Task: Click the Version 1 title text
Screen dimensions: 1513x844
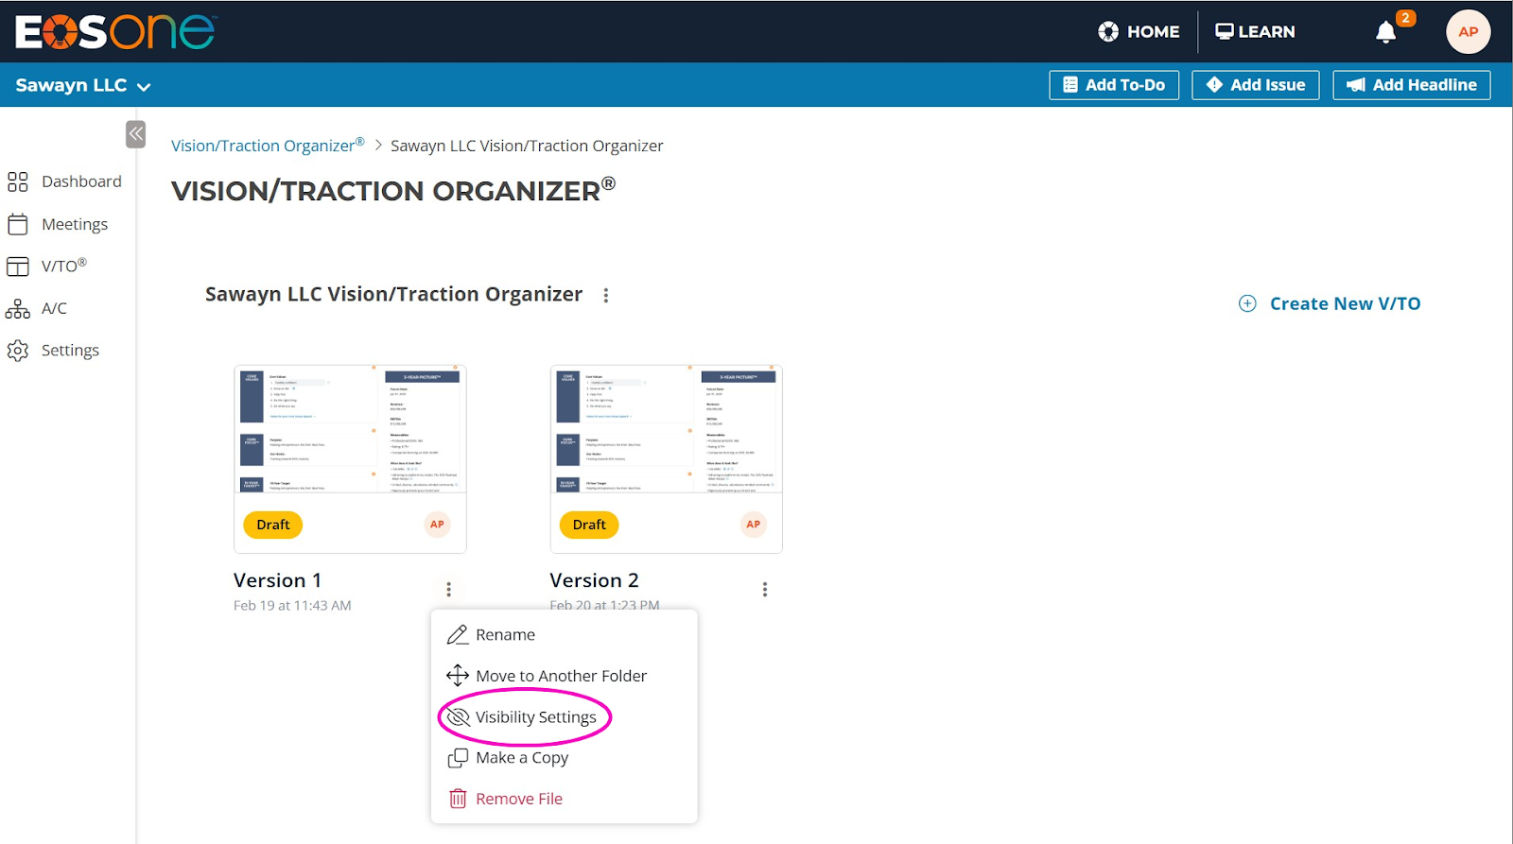Action: [x=278, y=580]
